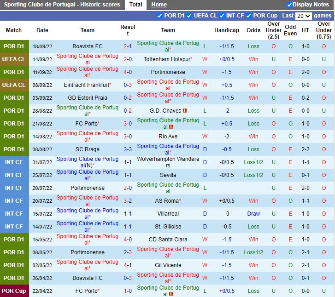Uncheck the UEFA CL filter checkbox
335x297 pixels.
point(189,16)
